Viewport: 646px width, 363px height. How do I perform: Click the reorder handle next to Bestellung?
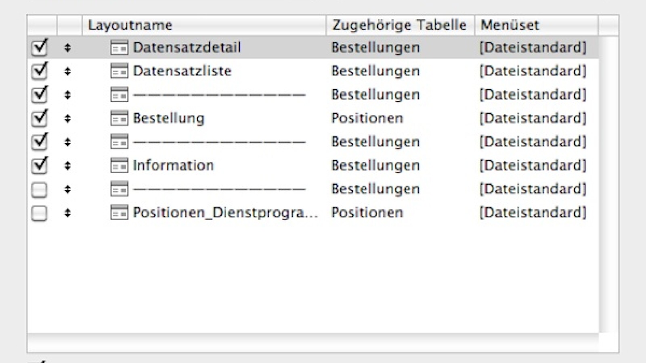coord(68,118)
